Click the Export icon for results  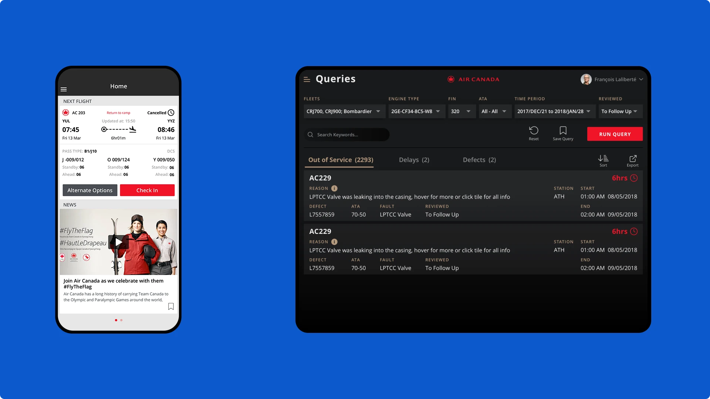[x=632, y=158]
